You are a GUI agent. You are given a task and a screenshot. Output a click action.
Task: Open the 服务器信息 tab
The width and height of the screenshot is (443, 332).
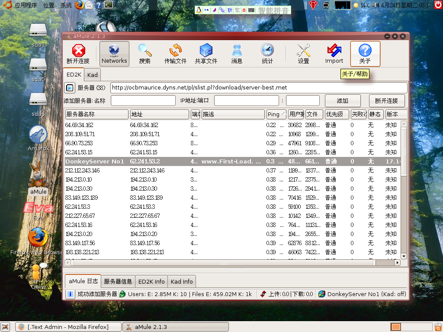[x=118, y=281]
